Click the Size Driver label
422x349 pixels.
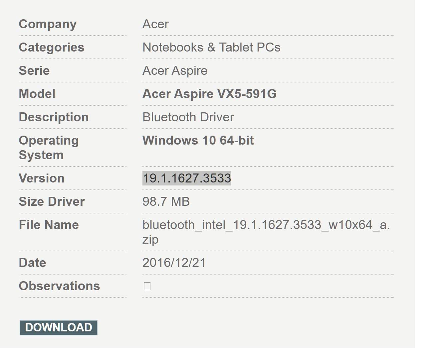[x=52, y=201]
